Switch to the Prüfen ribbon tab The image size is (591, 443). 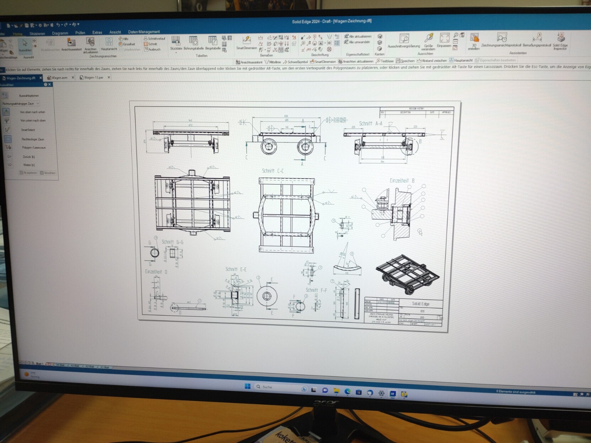click(80, 33)
